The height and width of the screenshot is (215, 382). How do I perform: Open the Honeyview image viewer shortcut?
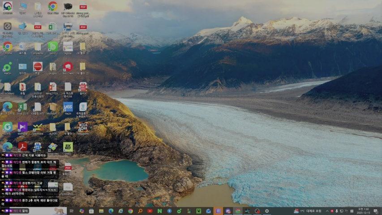(53, 147)
